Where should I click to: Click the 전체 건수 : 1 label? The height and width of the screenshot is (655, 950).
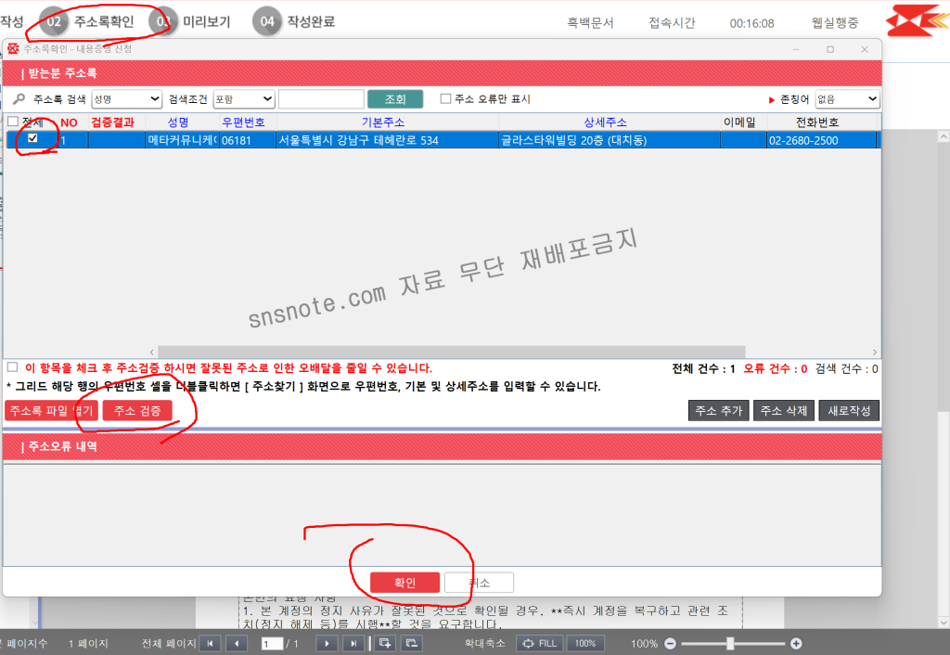pos(703,368)
